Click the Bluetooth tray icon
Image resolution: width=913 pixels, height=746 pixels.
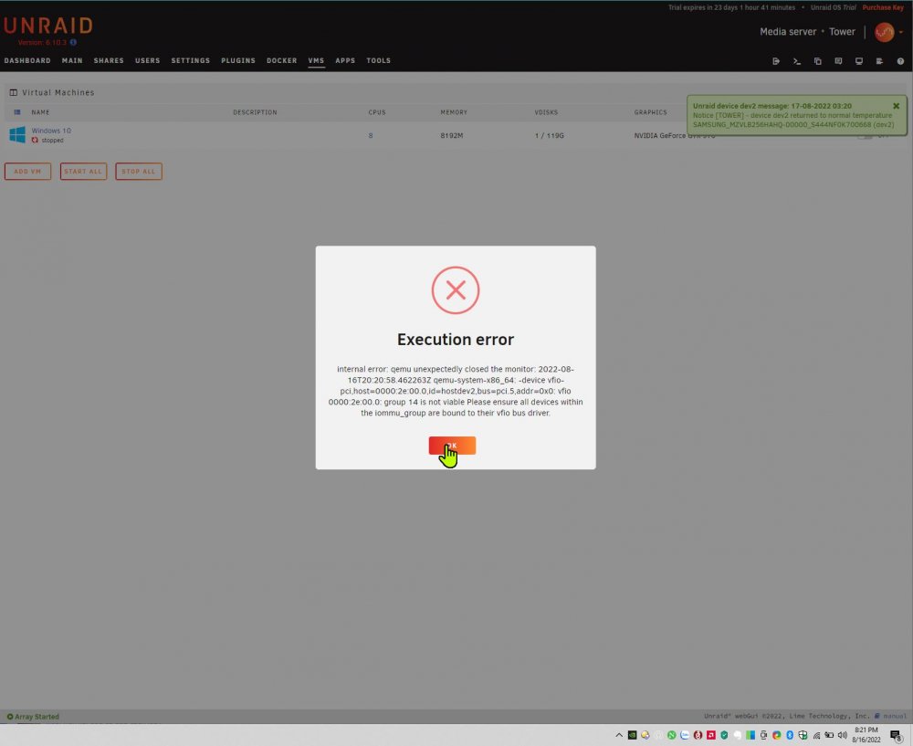pyautogui.click(x=790, y=735)
